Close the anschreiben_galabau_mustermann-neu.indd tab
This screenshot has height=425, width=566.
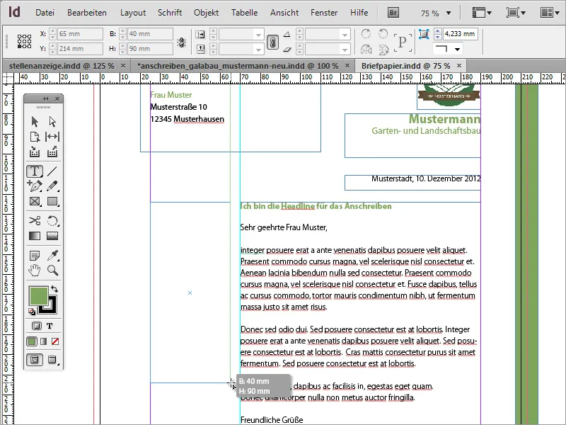pyautogui.click(x=347, y=65)
